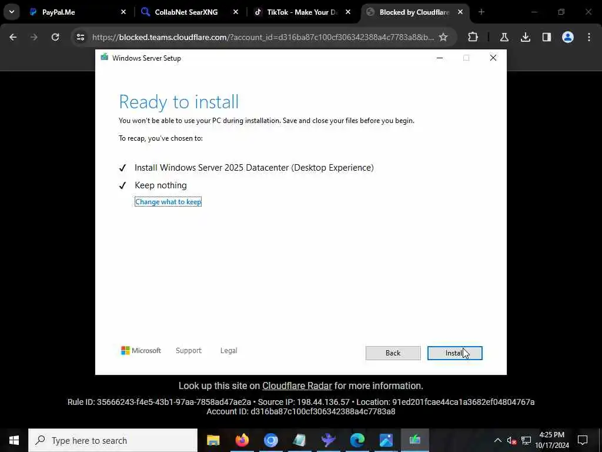The image size is (602, 452).
Task: Open the Change what to keep link
Action: pyautogui.click(x=168, y=202)
